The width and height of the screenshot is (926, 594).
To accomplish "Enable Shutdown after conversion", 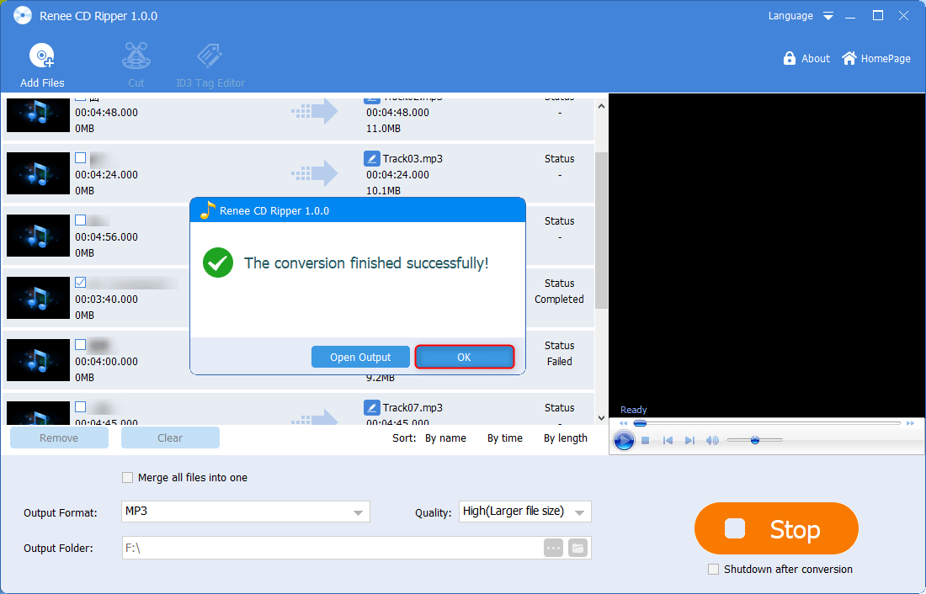I will click(x=713, y=570).
